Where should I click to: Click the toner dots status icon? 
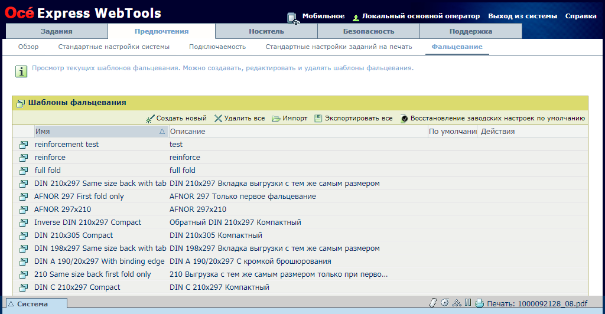457,303
